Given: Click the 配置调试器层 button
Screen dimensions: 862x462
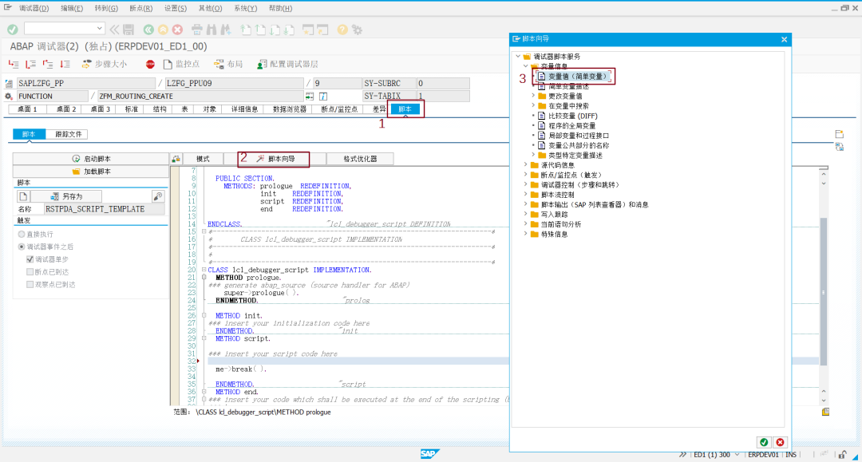Looking at the screenshot, I should coord(287,65).
